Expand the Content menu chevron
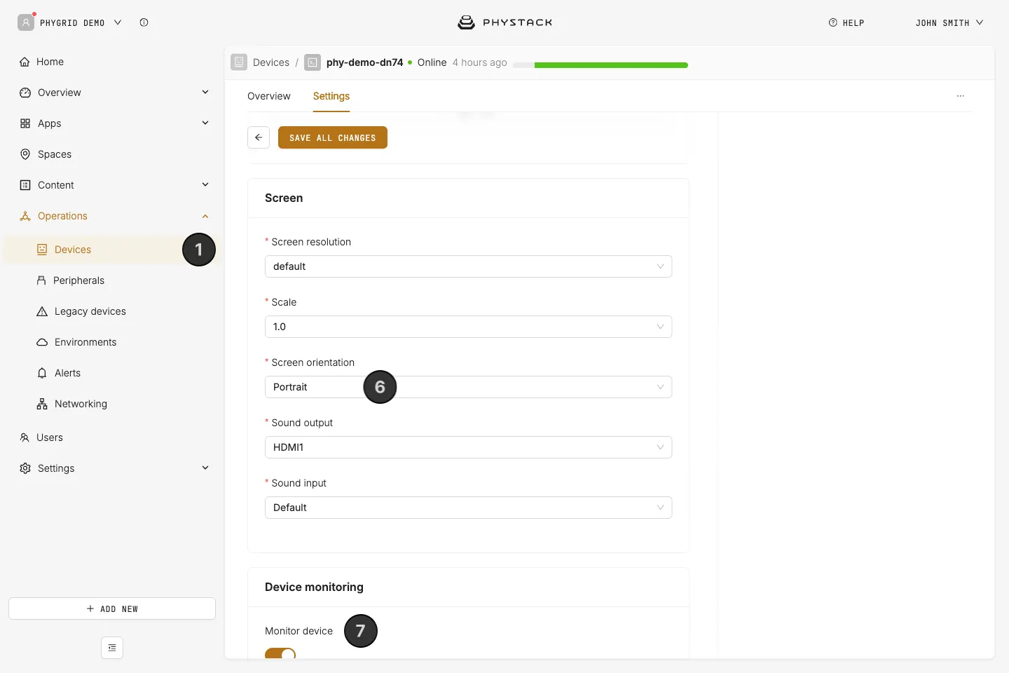Viewport: 1009px width, 673px height. 205,185
